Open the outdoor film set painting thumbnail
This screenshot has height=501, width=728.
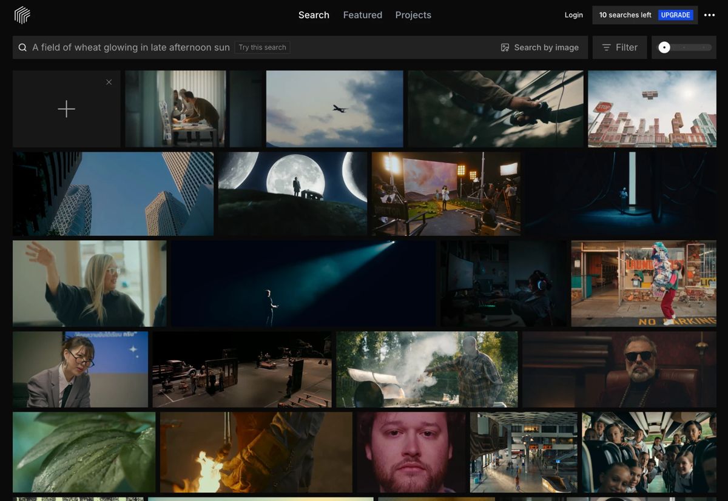(x=446, y=193)
